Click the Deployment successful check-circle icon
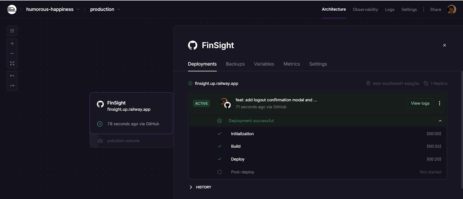Viewport: 463px width, 199px height. coord(220,121)
